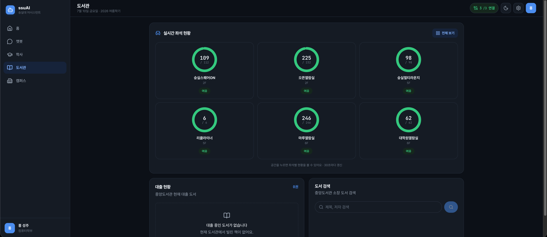Select the 리클라이너 room name

coord(204,138)
